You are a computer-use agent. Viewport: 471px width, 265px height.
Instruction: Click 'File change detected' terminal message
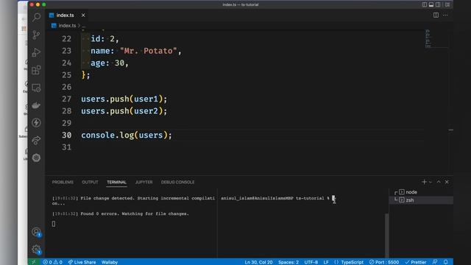point(133,201)
